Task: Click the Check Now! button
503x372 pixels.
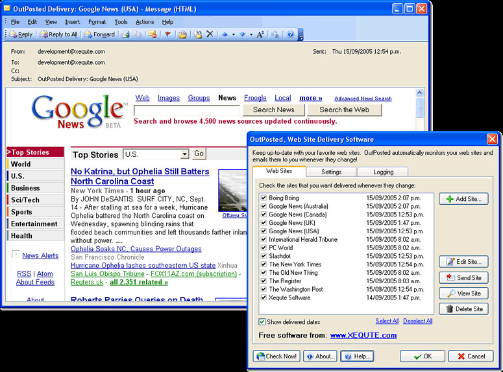Action: click(x=276, y=356)
